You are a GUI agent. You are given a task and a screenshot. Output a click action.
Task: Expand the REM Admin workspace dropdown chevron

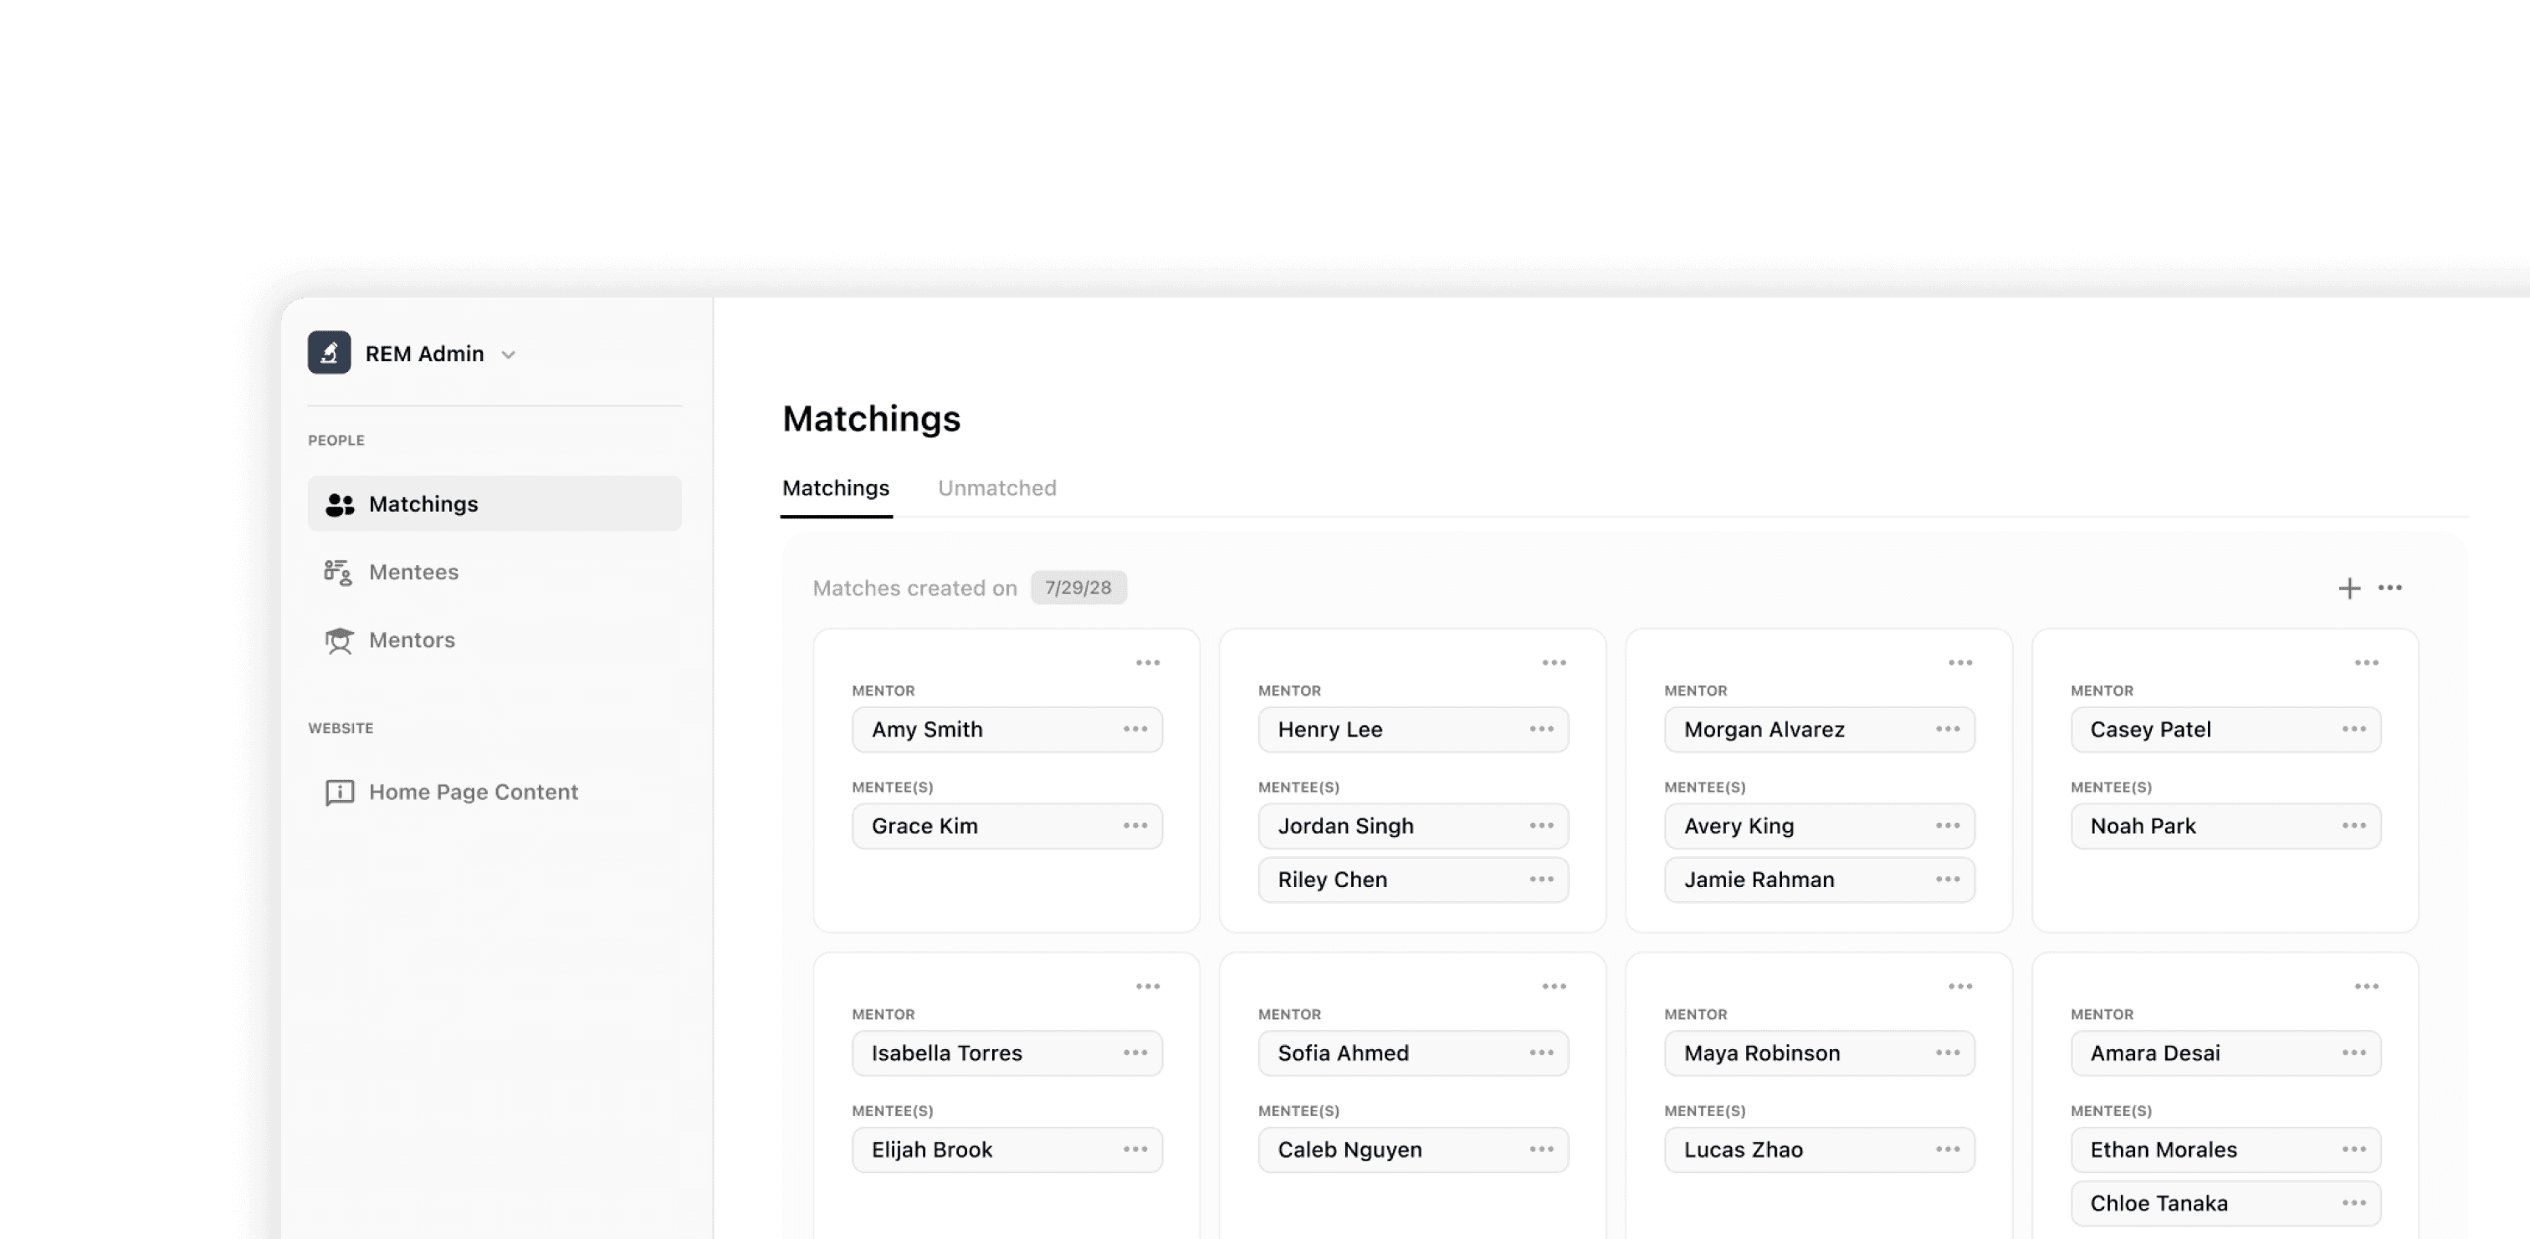coord(508,354)
